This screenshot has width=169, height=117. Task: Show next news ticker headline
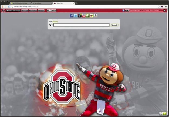[x=128, y=11]
